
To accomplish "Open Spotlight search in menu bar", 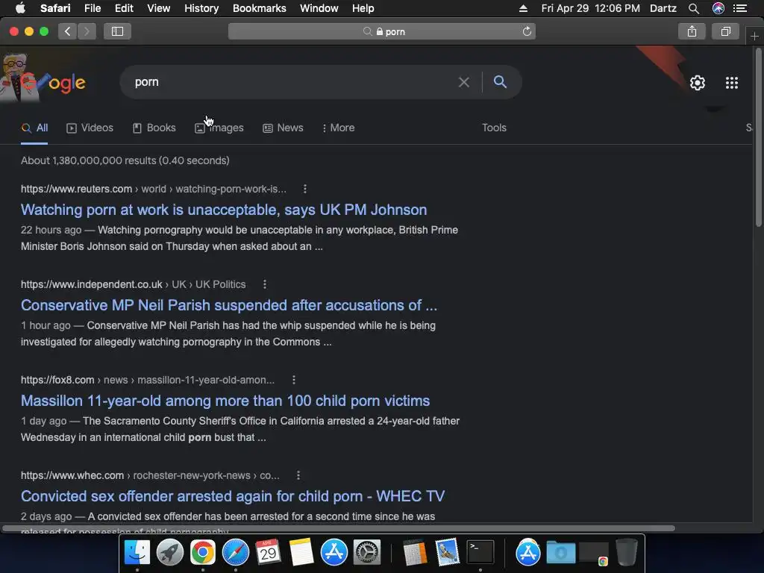I will point(694,8).
